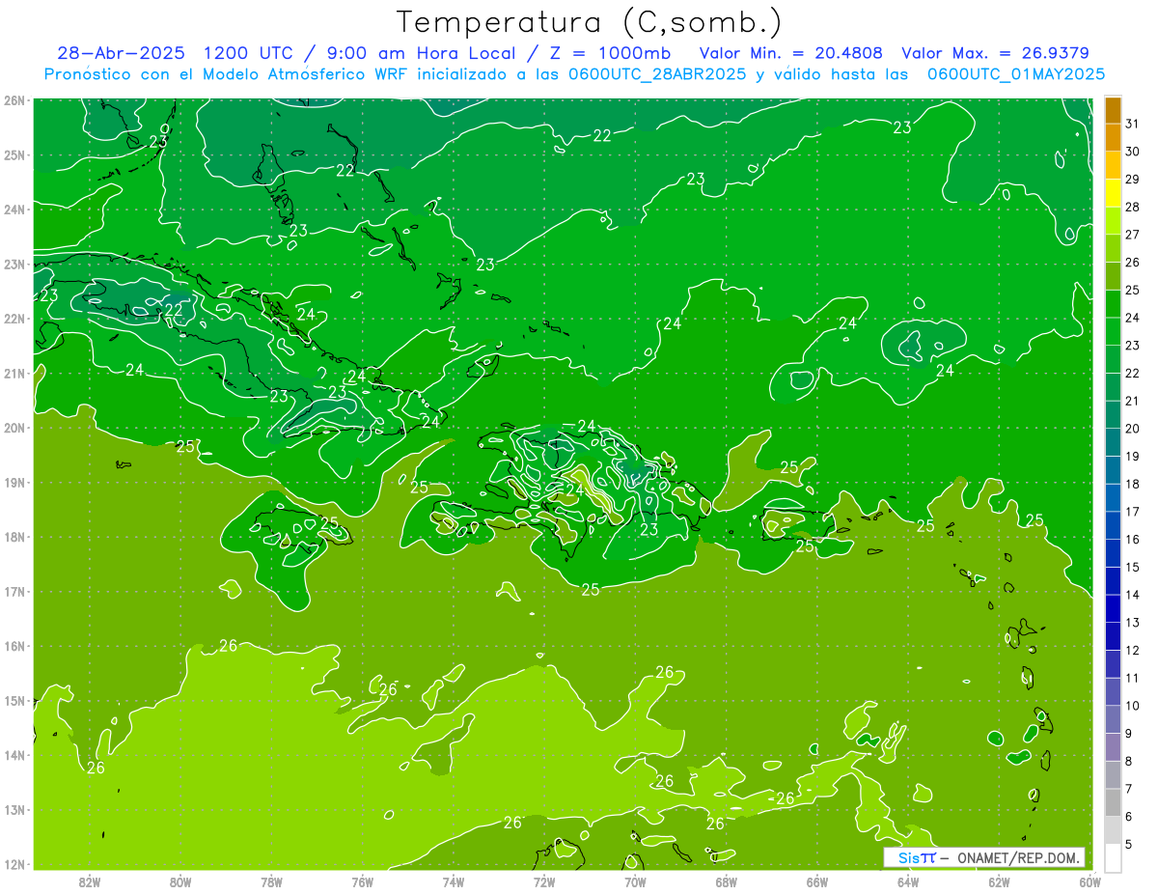Viewport: 1158px width, 895px height.
Task: Click the legend swatch between 22 and 23
Action: coord(1113,359)
